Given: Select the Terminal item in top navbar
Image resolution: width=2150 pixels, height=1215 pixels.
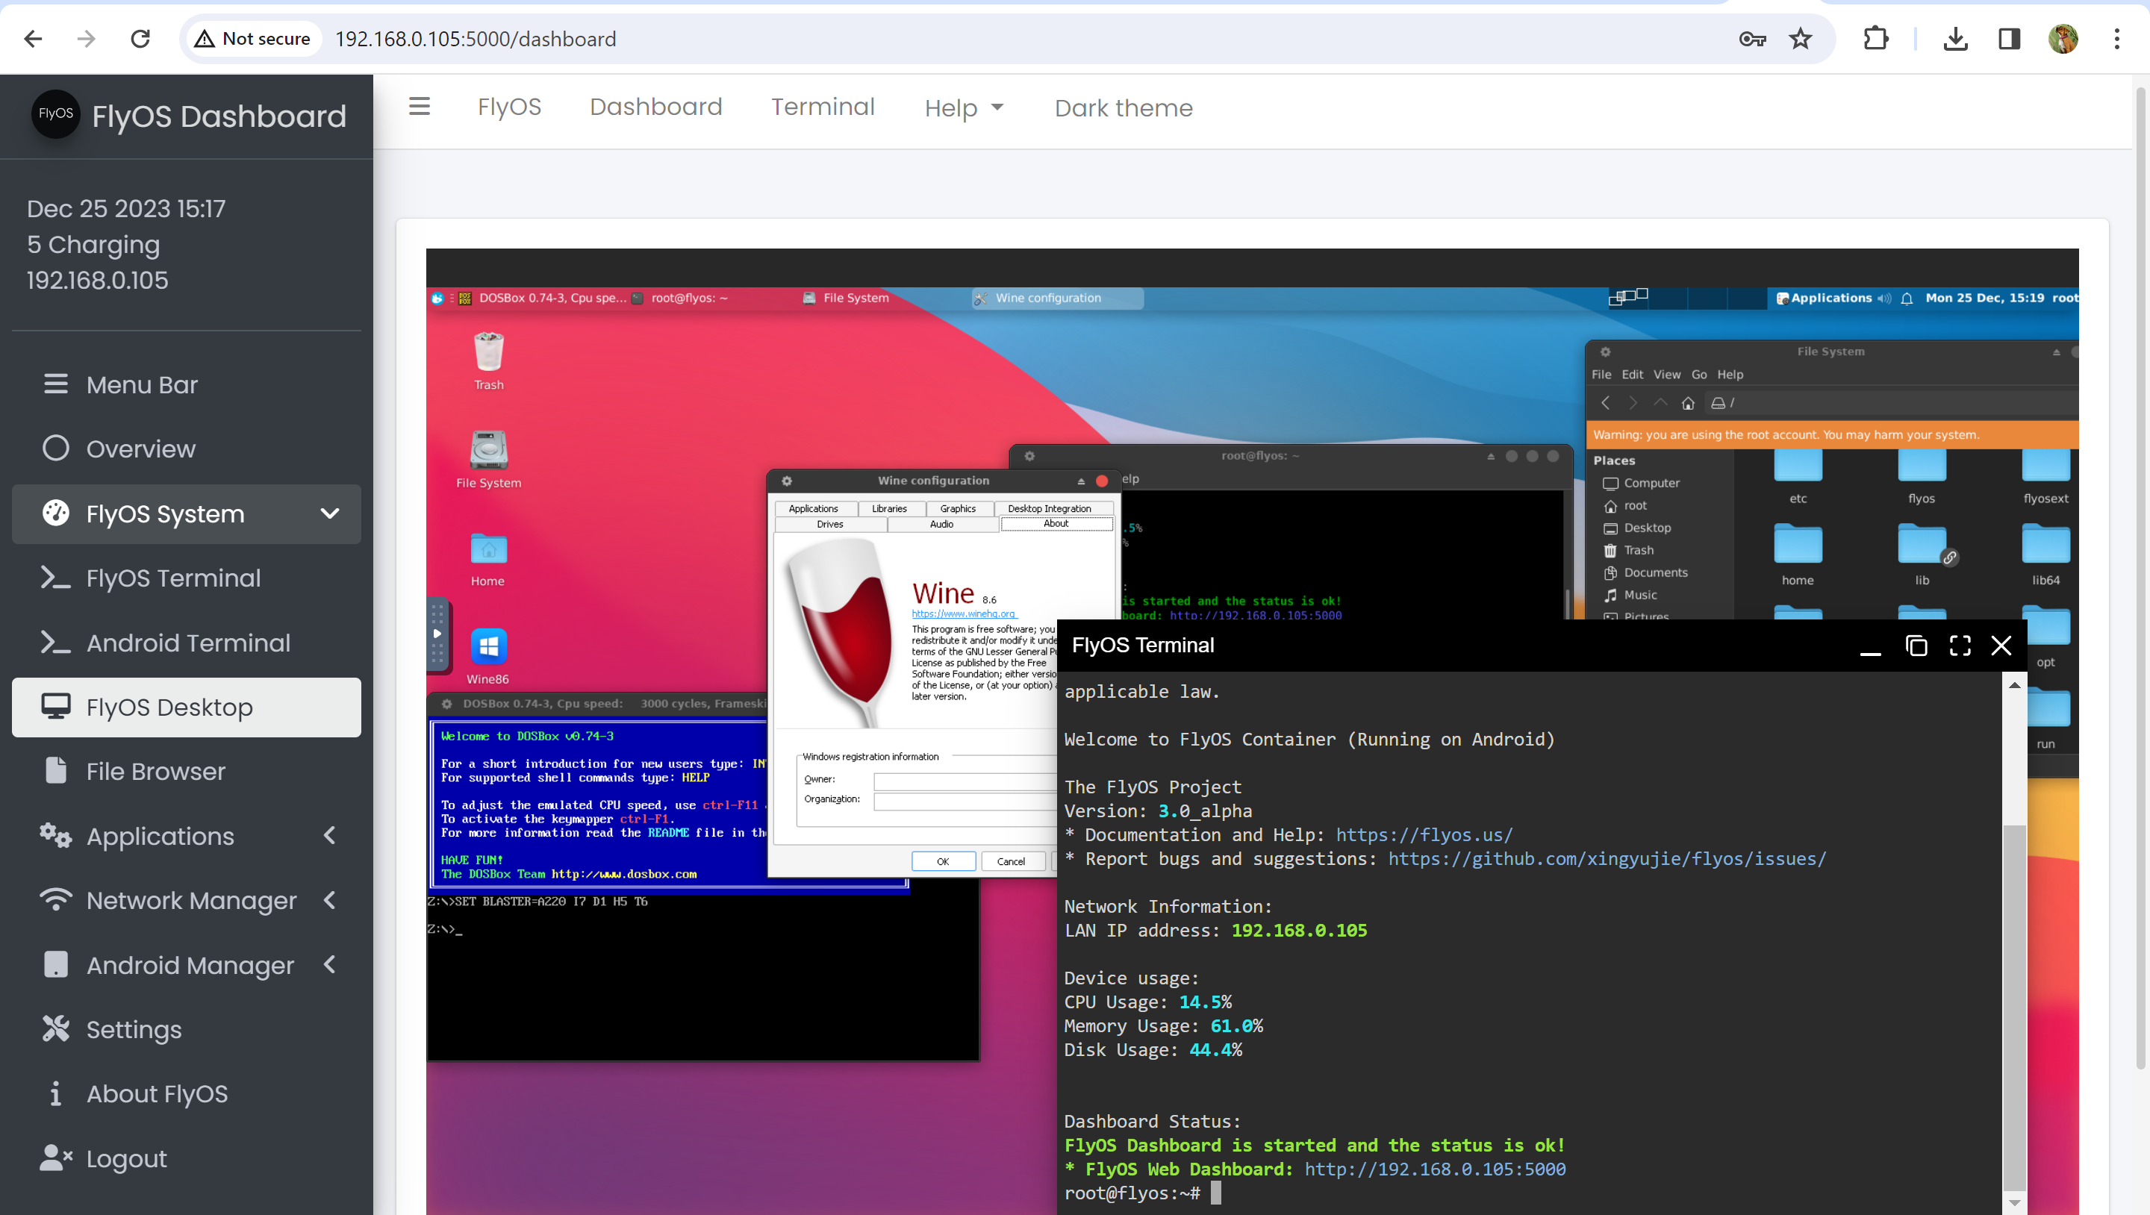Looking at the screenshot, I should [822, 107].
